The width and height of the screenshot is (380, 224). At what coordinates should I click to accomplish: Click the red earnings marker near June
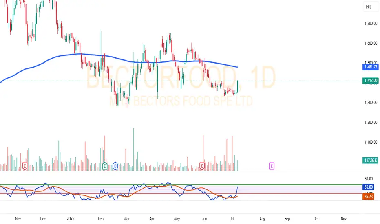pos(202,166)
